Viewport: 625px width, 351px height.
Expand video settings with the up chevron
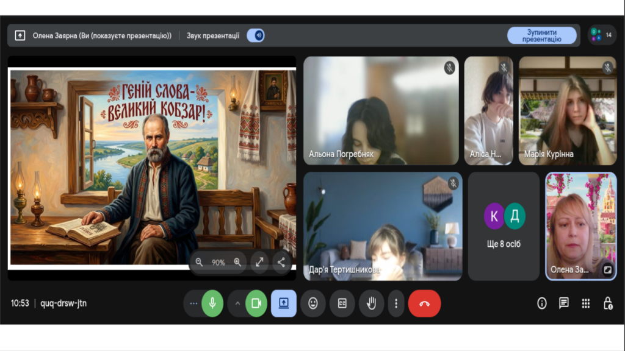pyautogui.click(x=237, y=303)
